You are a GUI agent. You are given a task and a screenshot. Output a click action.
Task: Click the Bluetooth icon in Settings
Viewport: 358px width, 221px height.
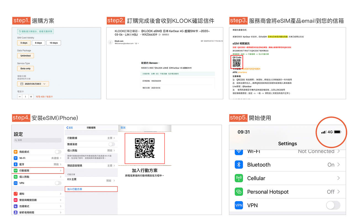pyautogui.click(x=239, y=165)
